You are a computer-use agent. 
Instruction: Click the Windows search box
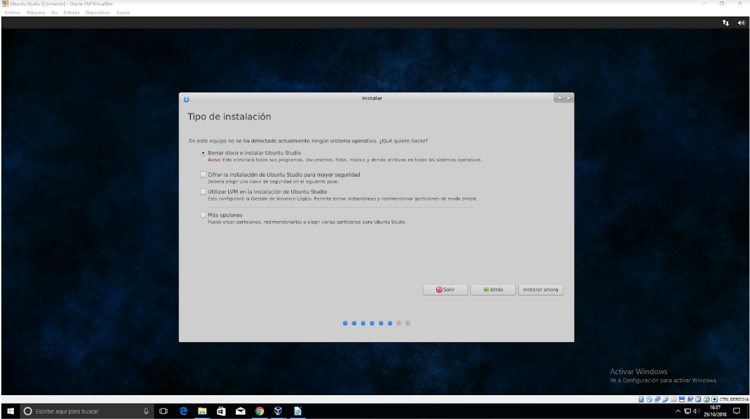point(80,411)
